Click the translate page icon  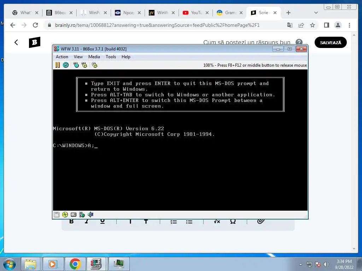290,25
